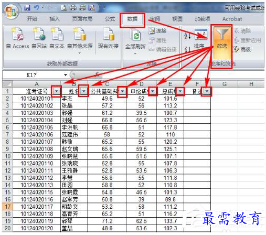Screen dimensions: 266x235
Task: Open Properties (属性) in connections group
Action: [x=157, y=40]
